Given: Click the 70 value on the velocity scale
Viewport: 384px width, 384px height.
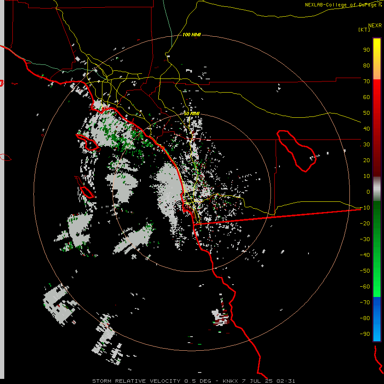Looking at the screenshot, I should pos(367,81).
